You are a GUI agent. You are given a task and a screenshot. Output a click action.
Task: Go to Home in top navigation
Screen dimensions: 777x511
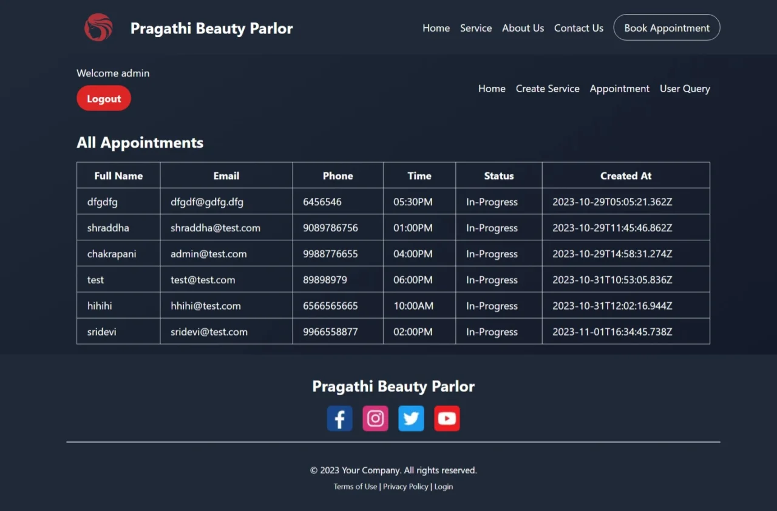coord(436,28)
